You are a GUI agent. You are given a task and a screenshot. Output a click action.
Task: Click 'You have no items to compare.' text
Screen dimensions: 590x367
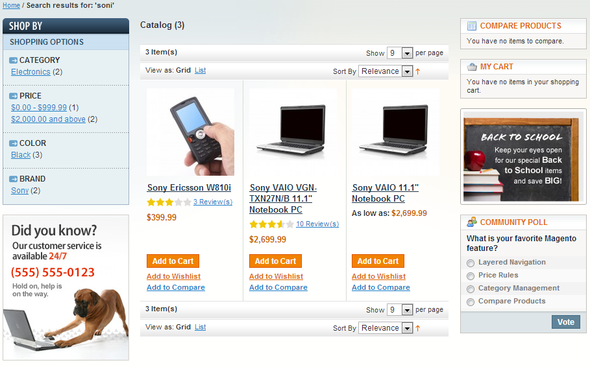click(515, 41)
